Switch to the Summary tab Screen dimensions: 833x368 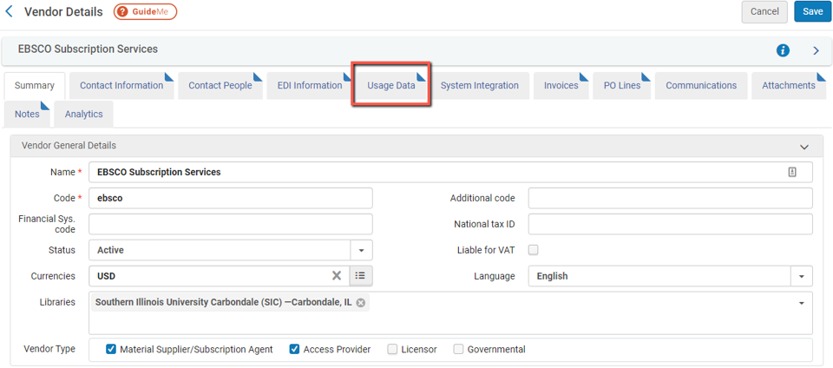(x=35, y=86)
